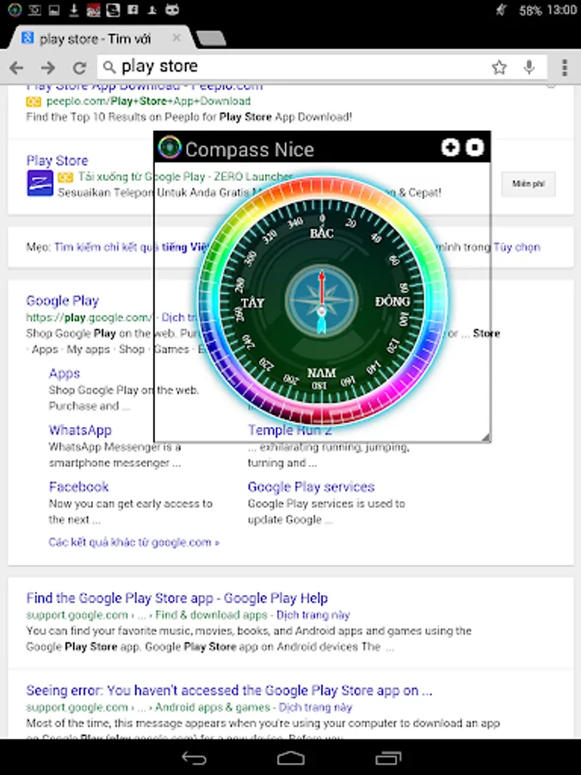This screenshot has width=581, height=775.
Task: Tap the browser forward arrow
Action: [x=48, y=68]
